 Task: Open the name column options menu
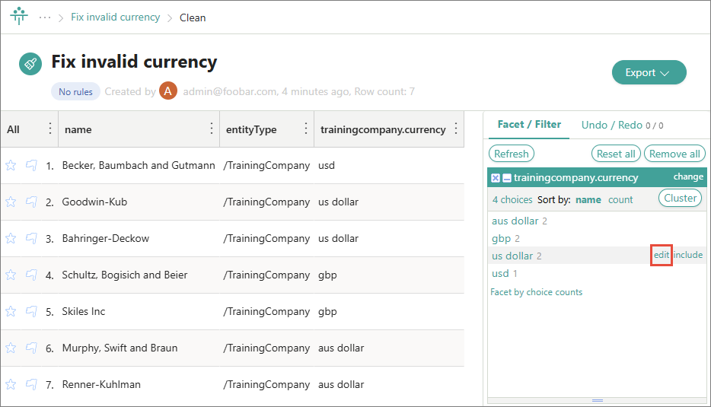coord(212,129)
